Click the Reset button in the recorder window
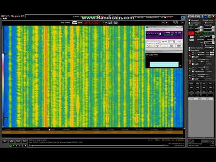This screenshot has width=216, height=162. pos(164,41)
